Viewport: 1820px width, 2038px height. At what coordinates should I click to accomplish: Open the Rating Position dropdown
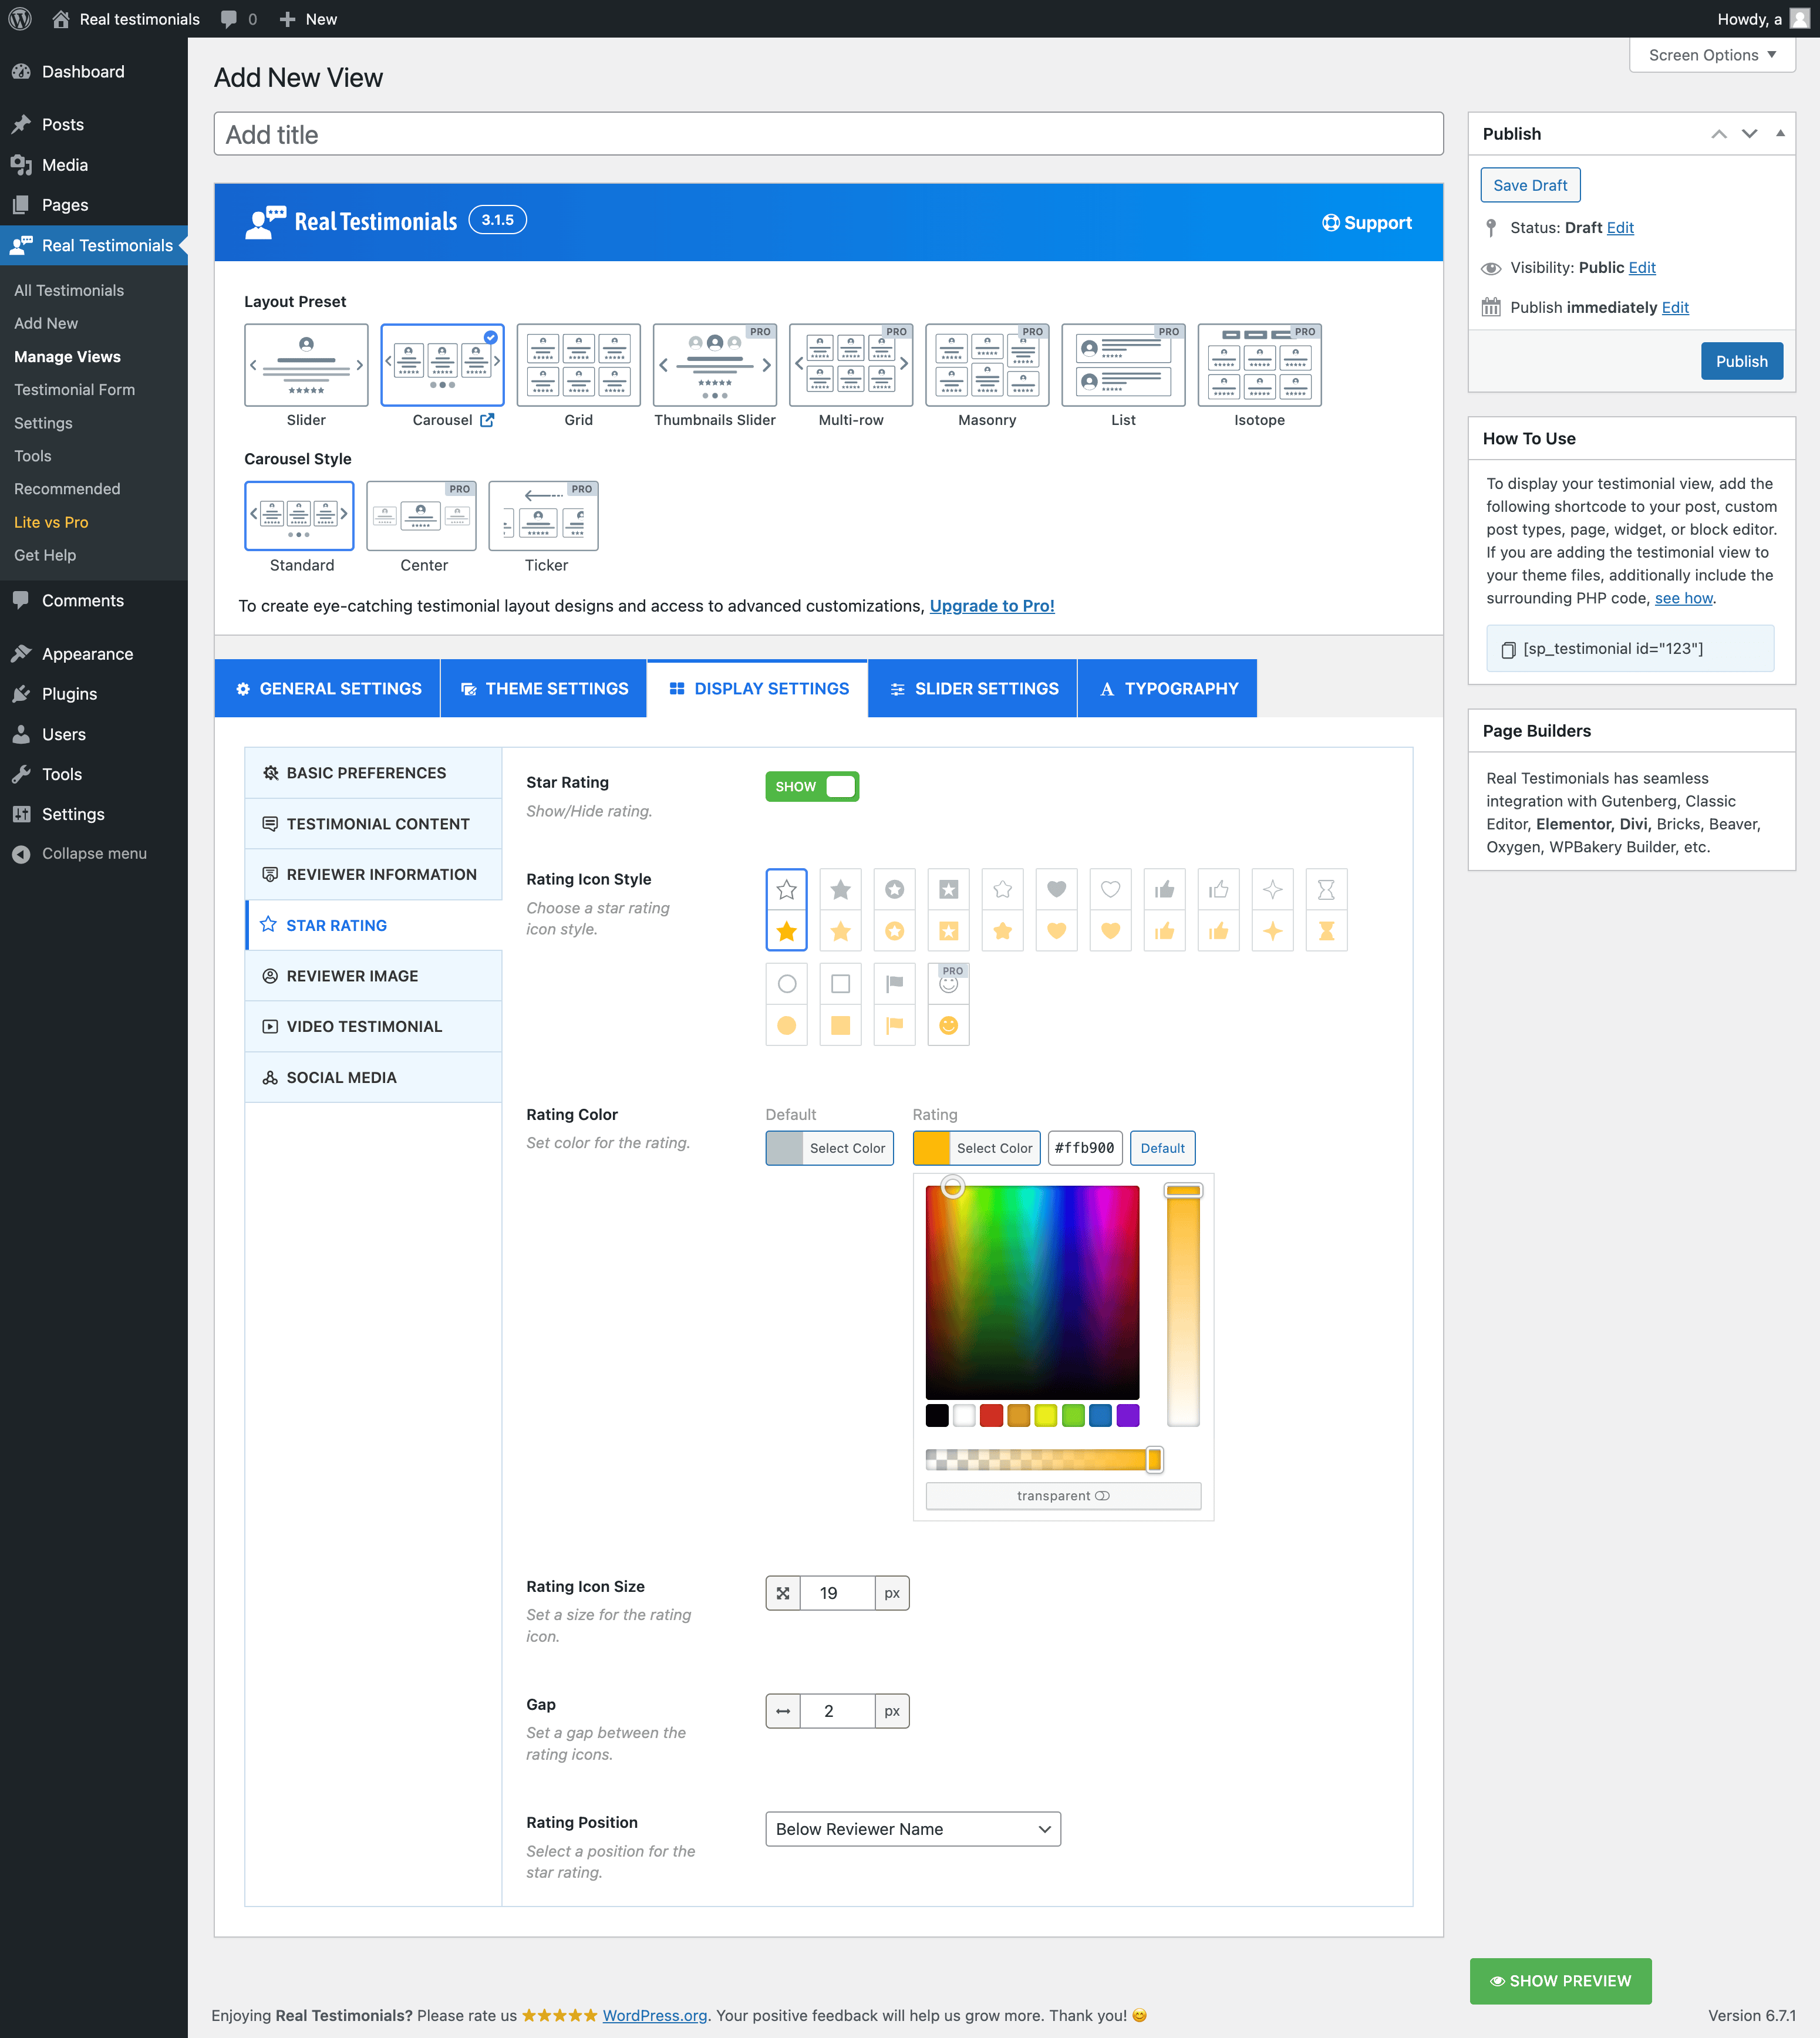point(912,1829)
